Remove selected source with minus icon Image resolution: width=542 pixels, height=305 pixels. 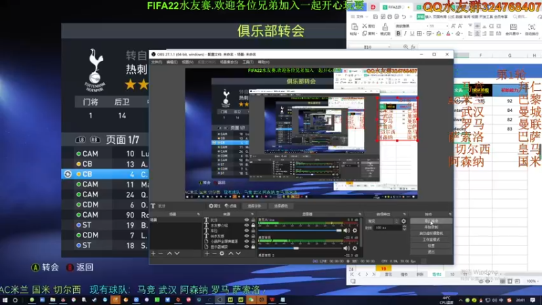click(214, 253)
